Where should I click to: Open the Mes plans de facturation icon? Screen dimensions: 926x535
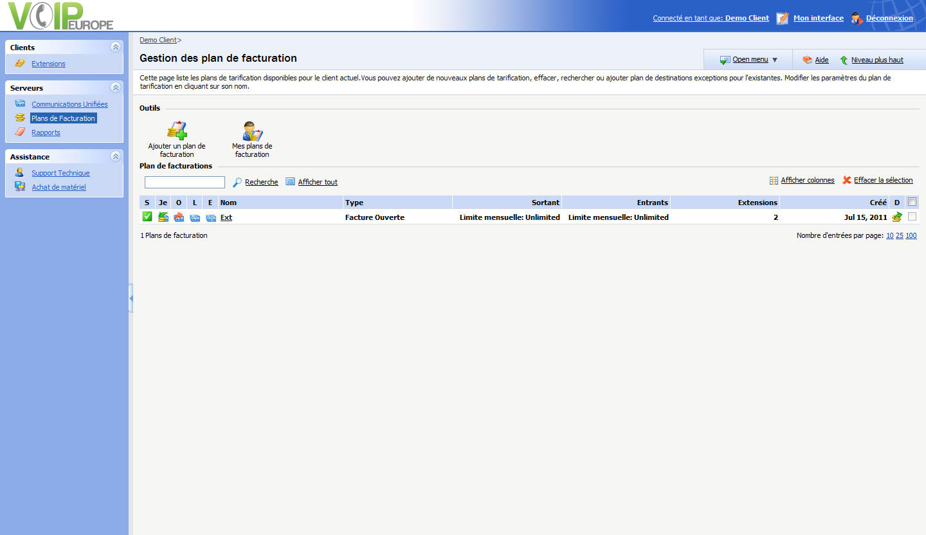[x=252, y=131]
